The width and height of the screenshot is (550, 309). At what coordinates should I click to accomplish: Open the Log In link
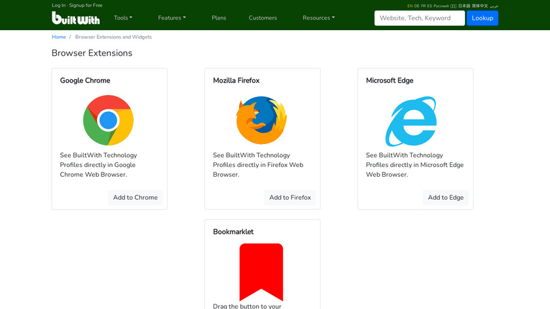pyautogui.click(x=59, y=5)
